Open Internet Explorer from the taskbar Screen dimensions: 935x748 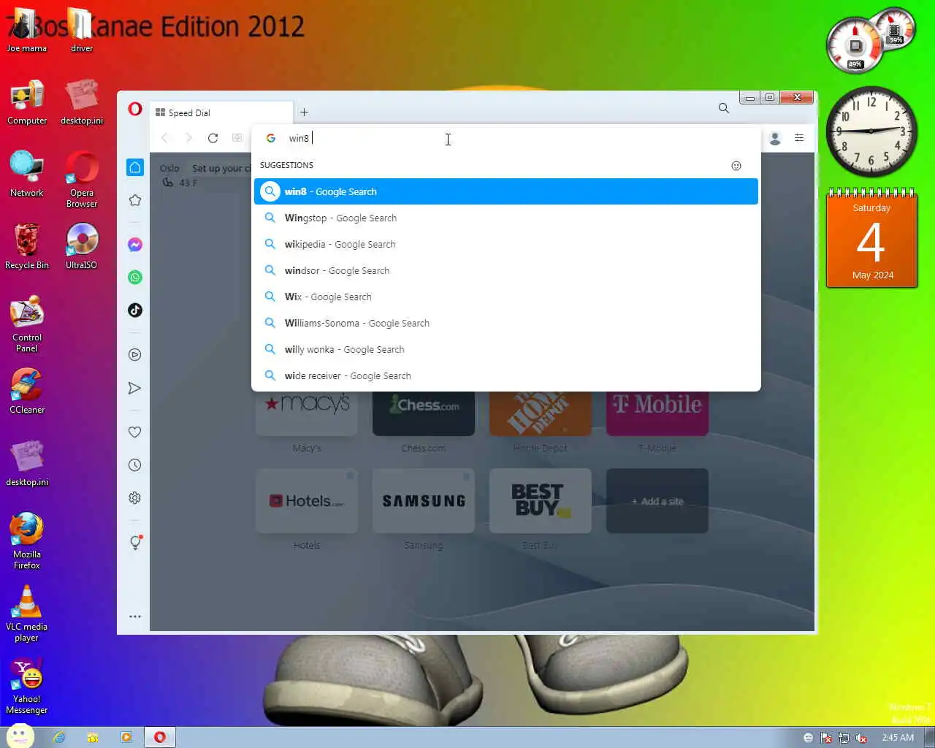[59, 737]
